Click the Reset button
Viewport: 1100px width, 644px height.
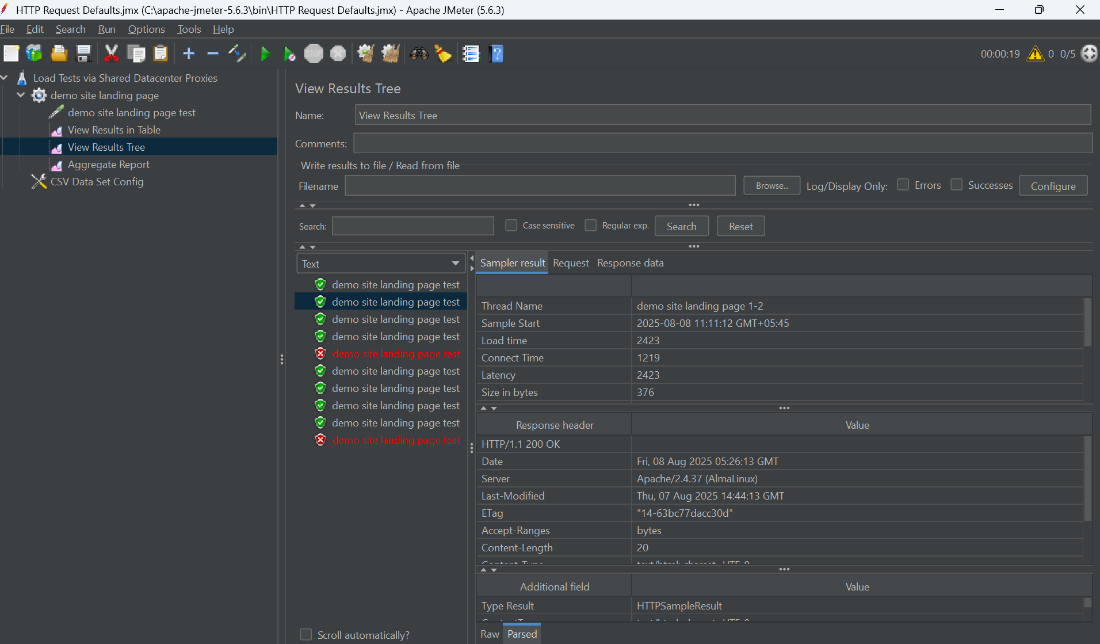pos(740,226)
